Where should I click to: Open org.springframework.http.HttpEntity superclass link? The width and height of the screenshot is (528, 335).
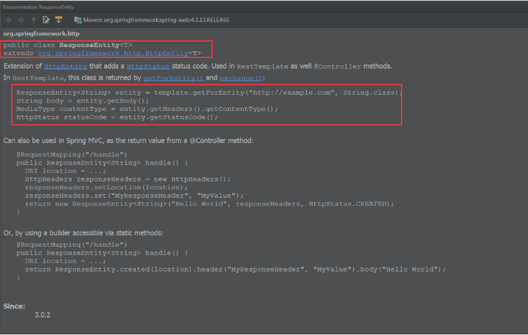tap(113, 53)
